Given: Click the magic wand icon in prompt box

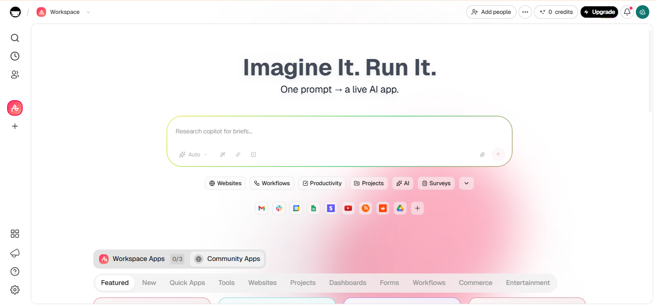Looking at the screenshot, I should (223, 154).
